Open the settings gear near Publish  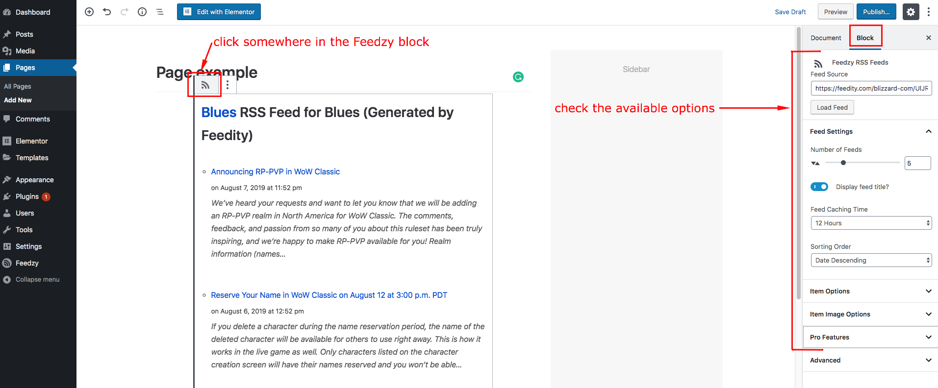(x=910, y=11)
